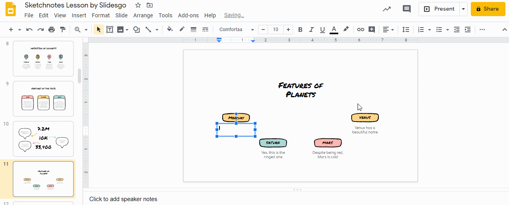Toggle Underline formatting
This screenshot has height=205, width=509.
click(x=323, y=30)
